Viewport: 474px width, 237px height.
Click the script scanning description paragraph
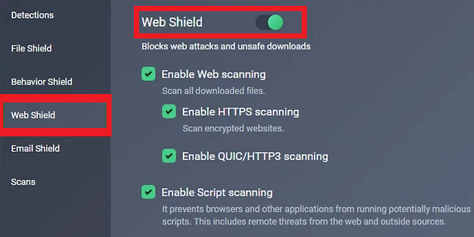[x=316, y=215]
